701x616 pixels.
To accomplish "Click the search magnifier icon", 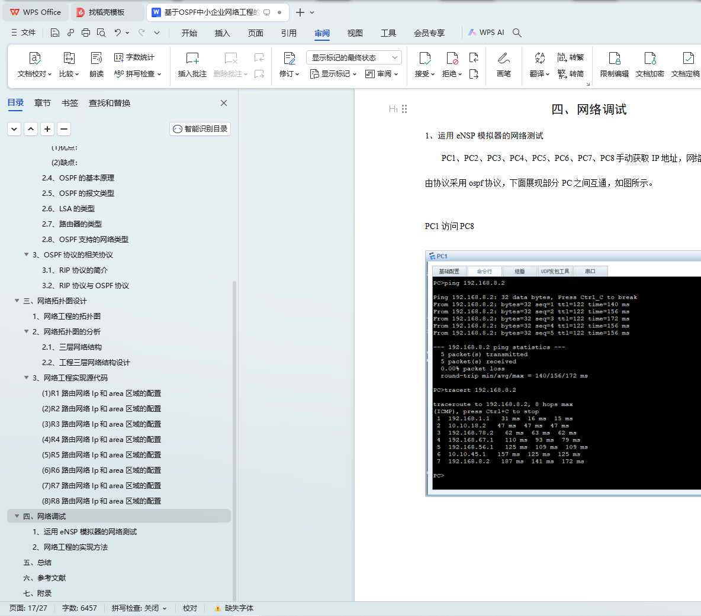I will pyautogui.click(x=517, y=33).
